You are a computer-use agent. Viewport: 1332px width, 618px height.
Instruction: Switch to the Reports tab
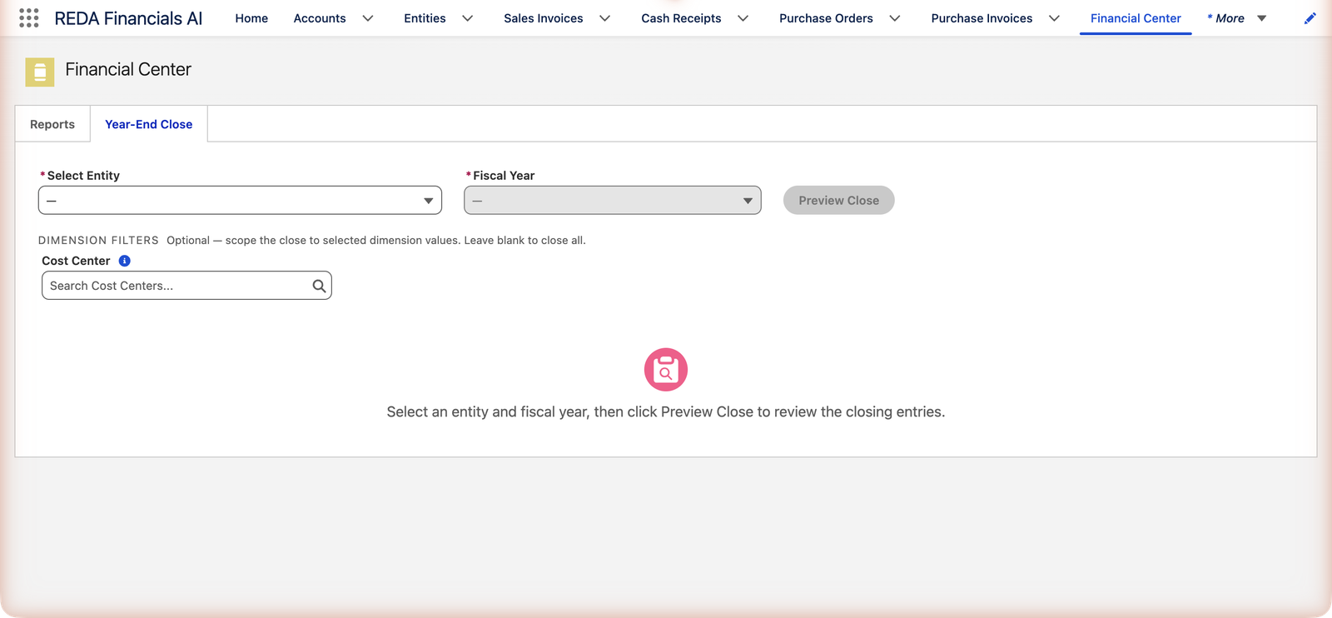click(52, 124)
